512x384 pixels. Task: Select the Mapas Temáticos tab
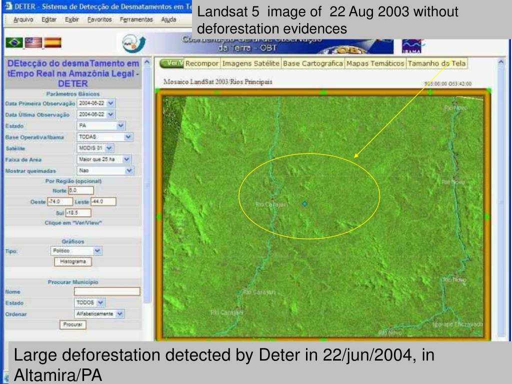375,63
